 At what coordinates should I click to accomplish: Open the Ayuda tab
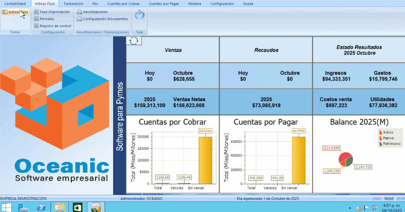[248, 4]
